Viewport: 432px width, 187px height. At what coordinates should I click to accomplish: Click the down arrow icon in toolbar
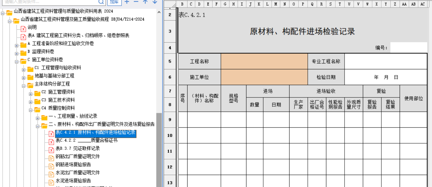[x=155, y=2]
